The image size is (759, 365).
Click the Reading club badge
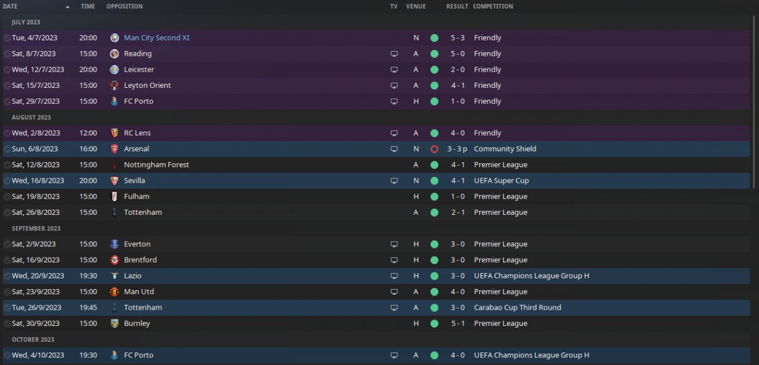(114, 54)
